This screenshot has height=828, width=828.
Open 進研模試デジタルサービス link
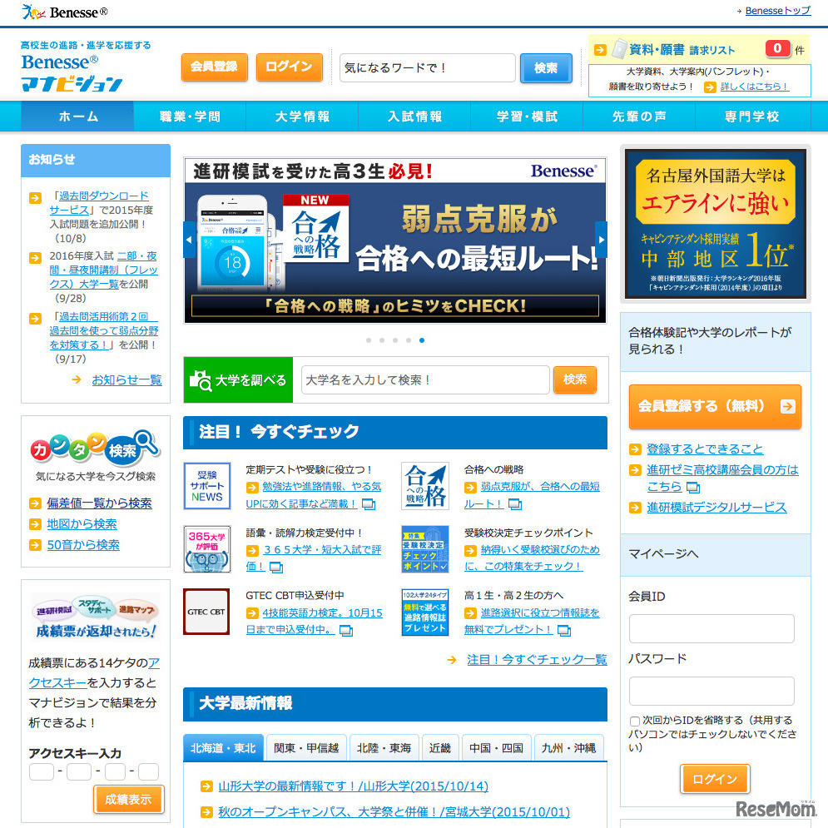click(x=716, y=507)
